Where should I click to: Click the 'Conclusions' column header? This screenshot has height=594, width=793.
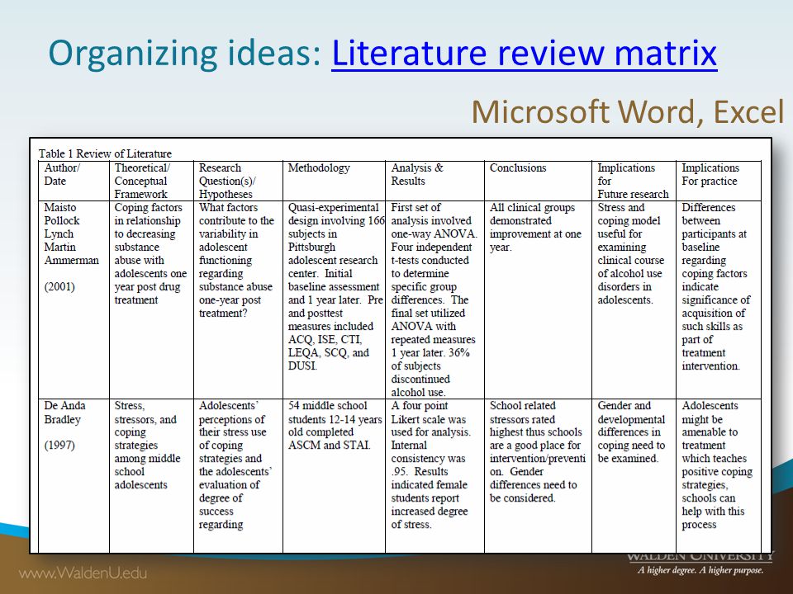[x=538, y=181]
